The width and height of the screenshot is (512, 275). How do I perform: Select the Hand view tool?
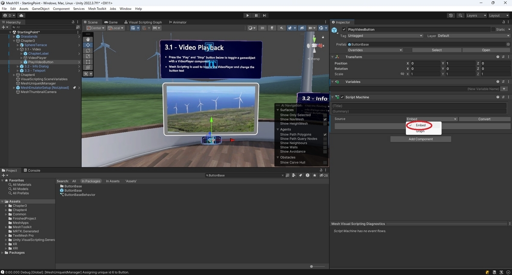[88, 39]
